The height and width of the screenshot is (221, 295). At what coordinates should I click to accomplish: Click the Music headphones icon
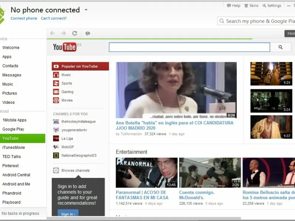(x=56, y=75)
